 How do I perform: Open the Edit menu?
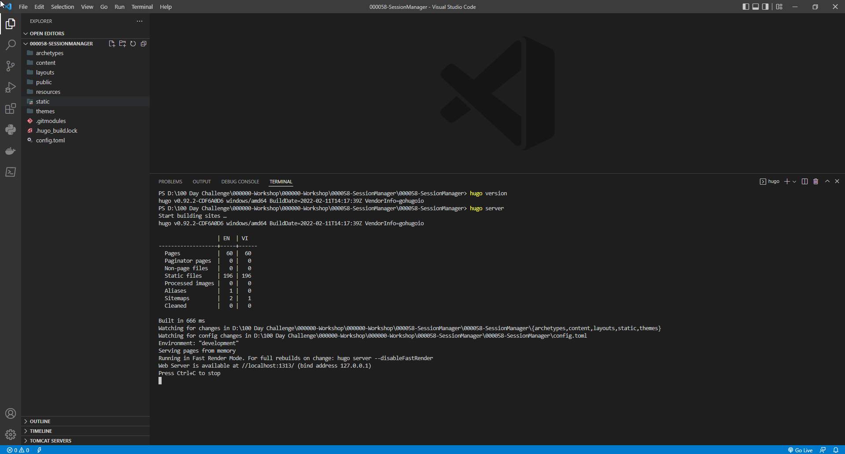point(39,7)
